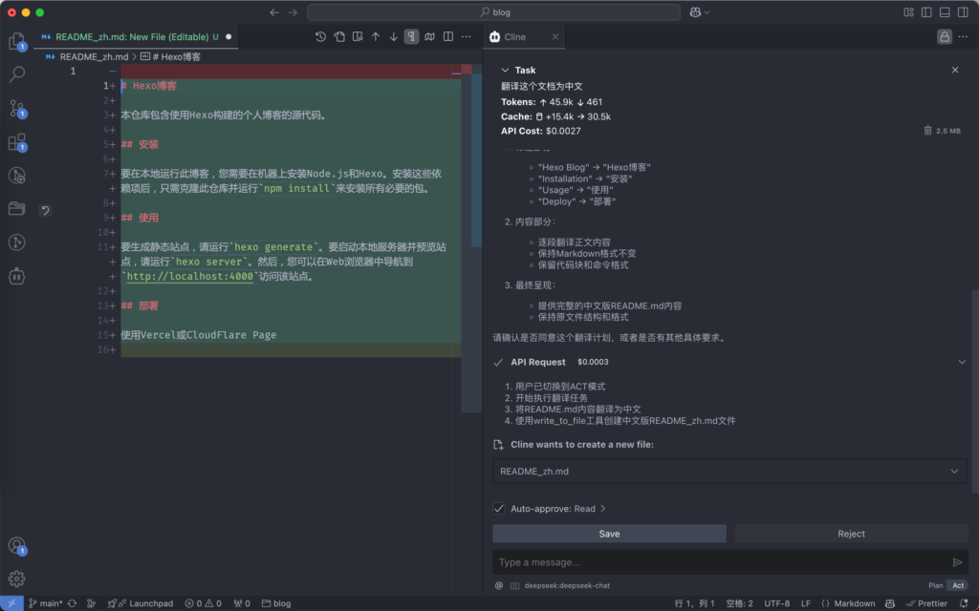Open the Manage settings gear
The height and width of the screenshot is (611, 979).
tap(17, 579)
